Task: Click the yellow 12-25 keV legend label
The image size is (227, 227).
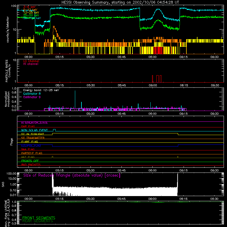Action: click(31, 12)
